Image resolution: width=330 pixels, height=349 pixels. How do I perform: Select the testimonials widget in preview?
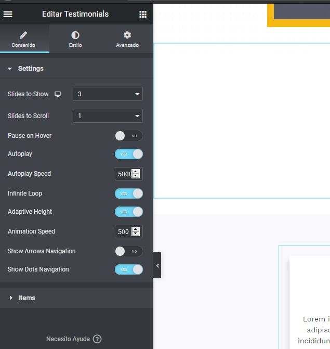242,121
